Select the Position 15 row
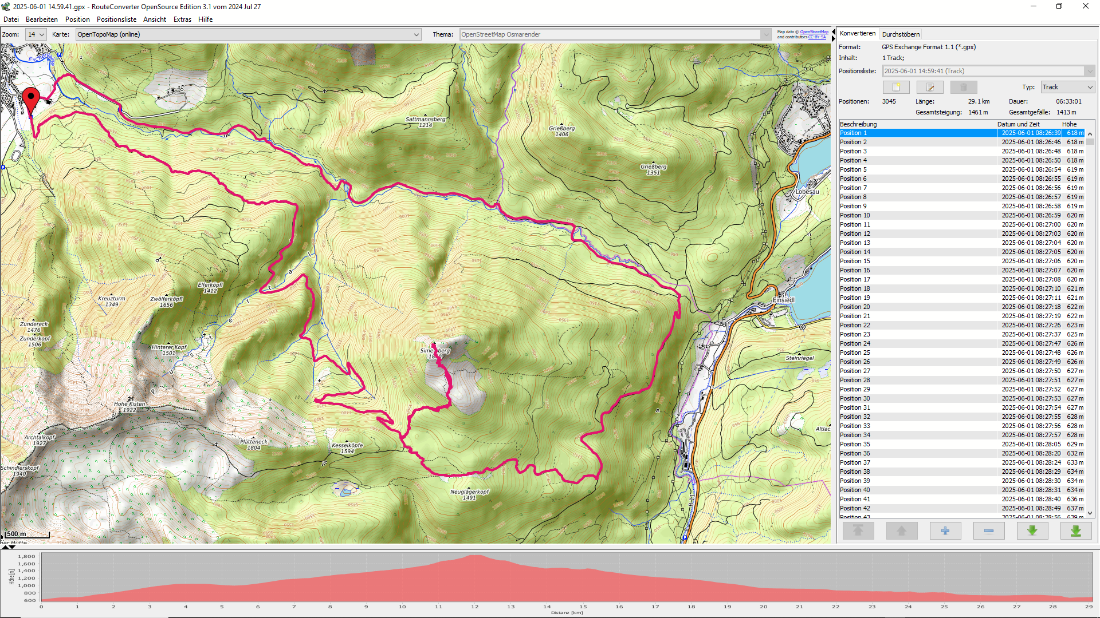This screenshot has height=618, width=1100. click(962, 261)
